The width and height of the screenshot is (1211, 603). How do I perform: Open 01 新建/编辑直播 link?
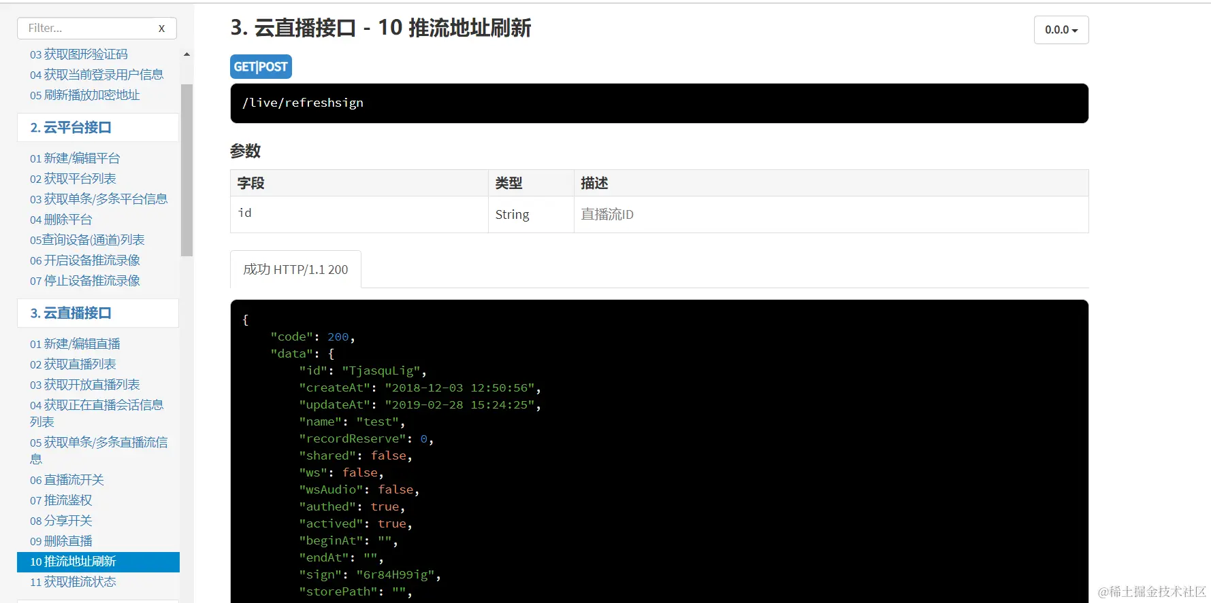[75, 344]
